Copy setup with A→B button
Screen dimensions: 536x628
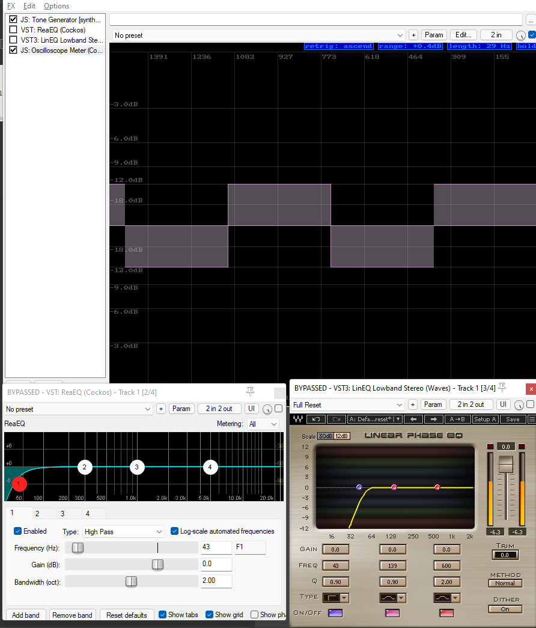[457, 419]
